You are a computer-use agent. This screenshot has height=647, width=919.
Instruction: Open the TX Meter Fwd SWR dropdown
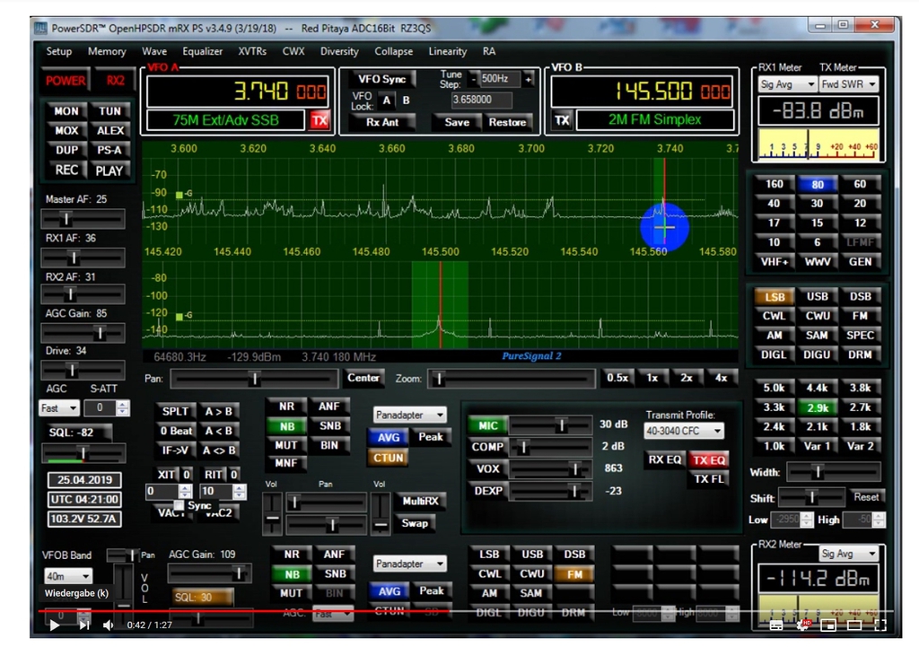pos(848,84)
